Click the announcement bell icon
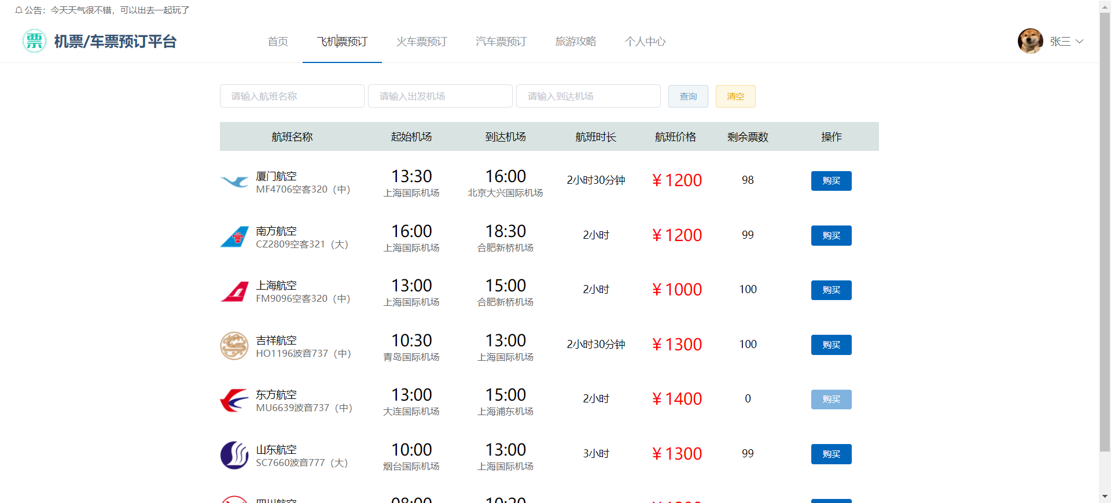The width and height of the screenshot is (1111, 503). coord(19,10)
